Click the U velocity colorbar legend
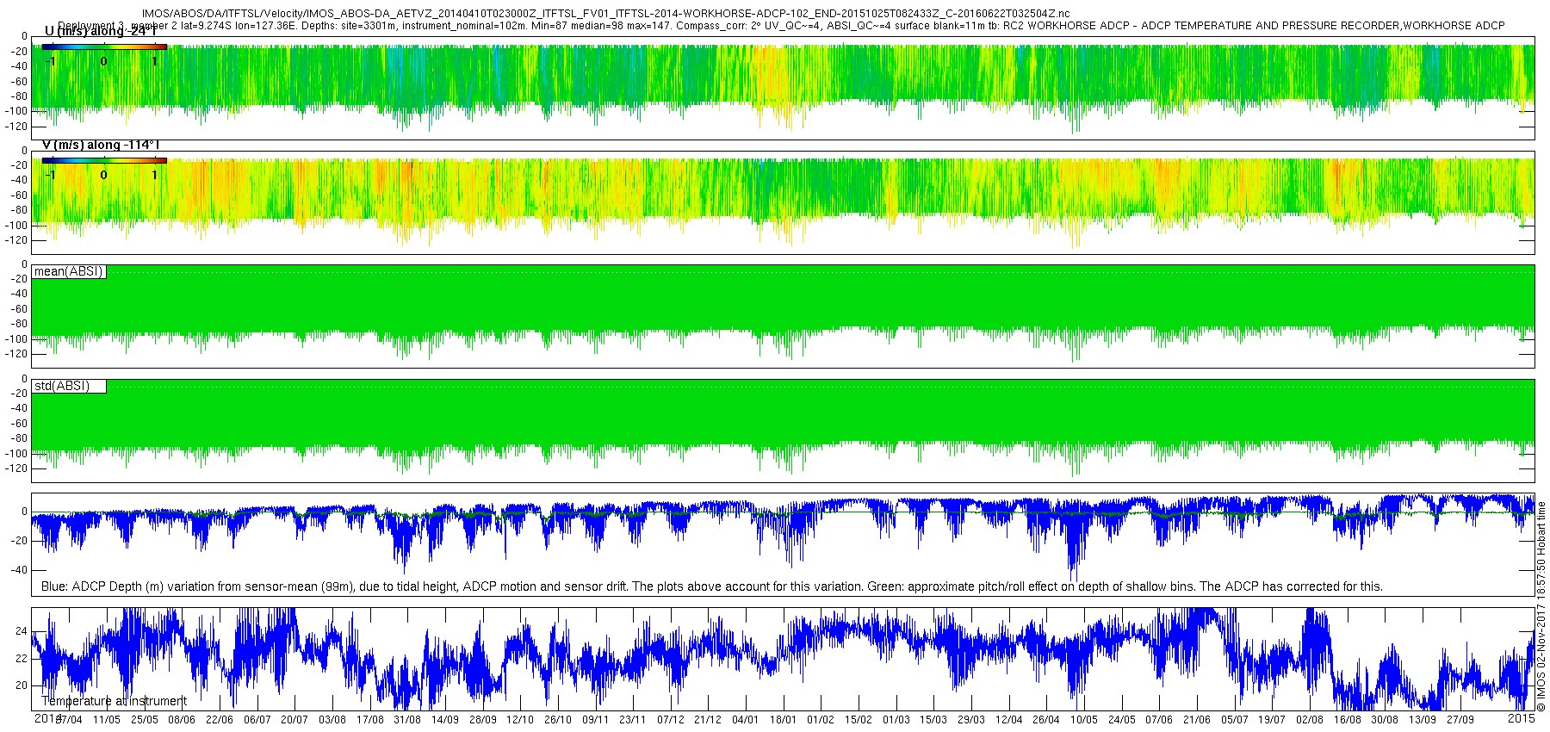 click(x=104, y=47)
